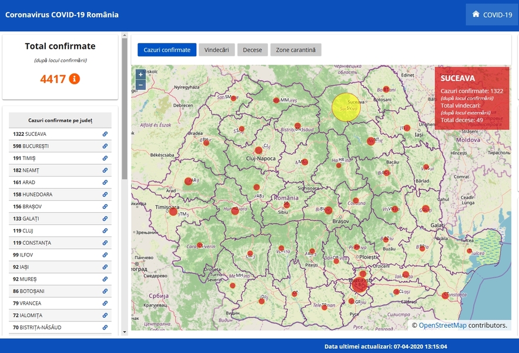The height and width of the screenshot is (353, 519).
Task: Click the orange info icon beside 4417
Action: tap(74, 79)
